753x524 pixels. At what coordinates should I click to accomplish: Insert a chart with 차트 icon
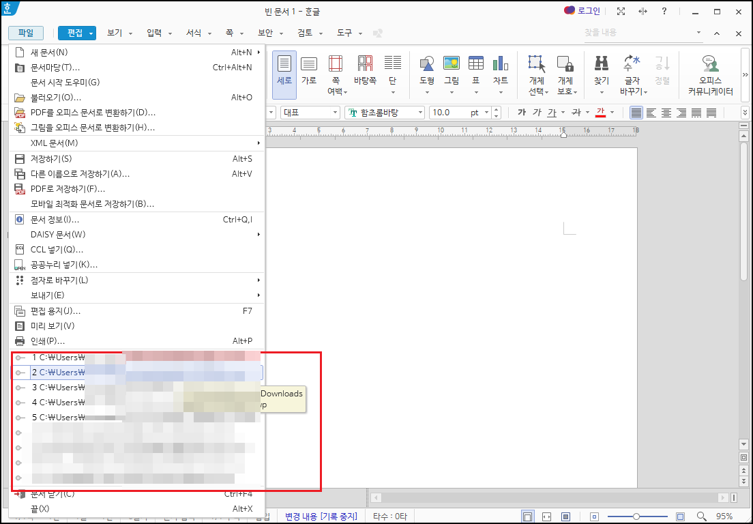(x=501, y=74)
